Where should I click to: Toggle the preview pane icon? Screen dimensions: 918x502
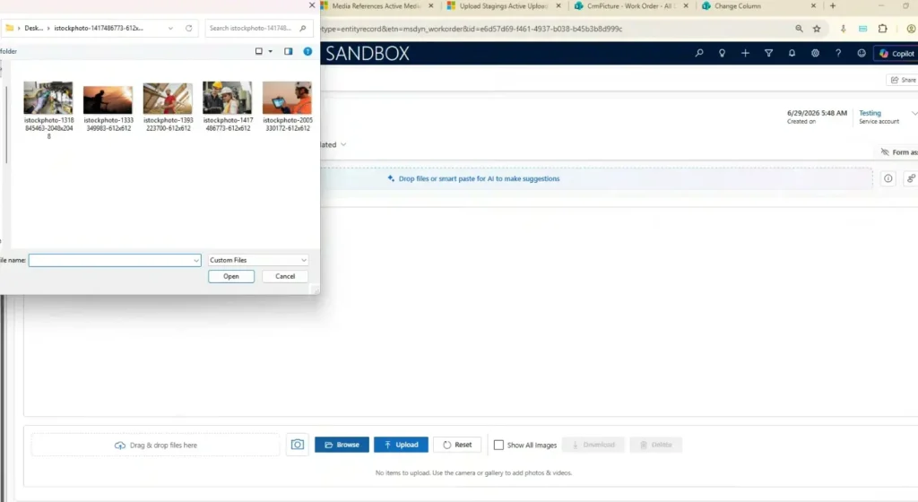(x=288, y=51)
